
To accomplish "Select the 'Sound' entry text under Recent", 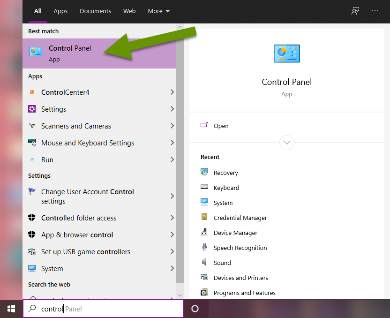I will pos(222,263).
